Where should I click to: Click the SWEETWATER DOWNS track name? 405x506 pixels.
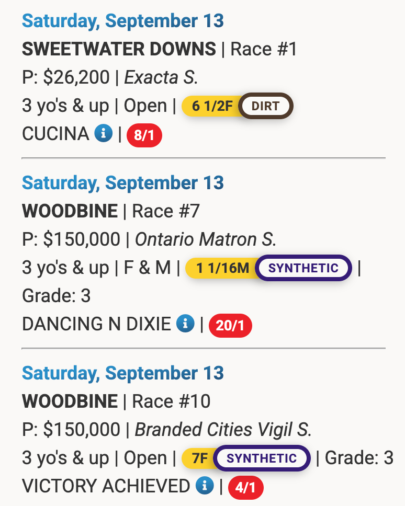[119, 50]
